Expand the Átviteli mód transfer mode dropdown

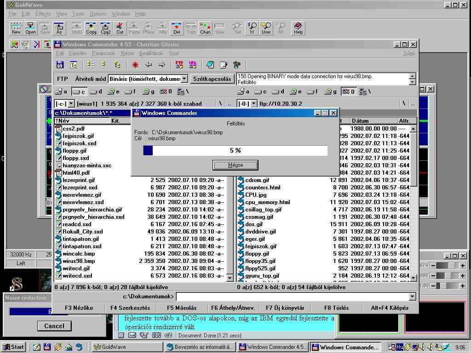point(184,79)
